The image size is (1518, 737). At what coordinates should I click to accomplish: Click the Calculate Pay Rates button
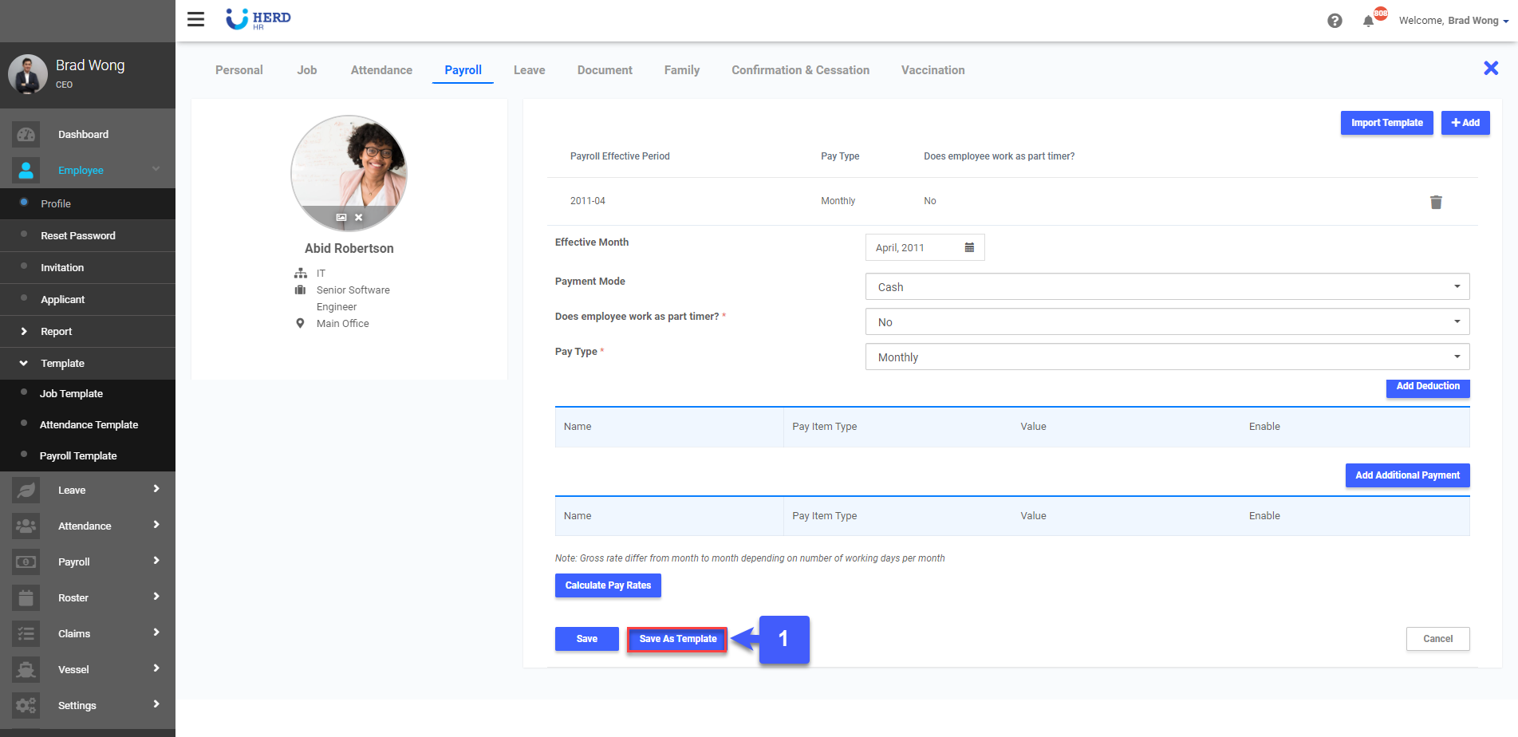(x=607, y=585)
